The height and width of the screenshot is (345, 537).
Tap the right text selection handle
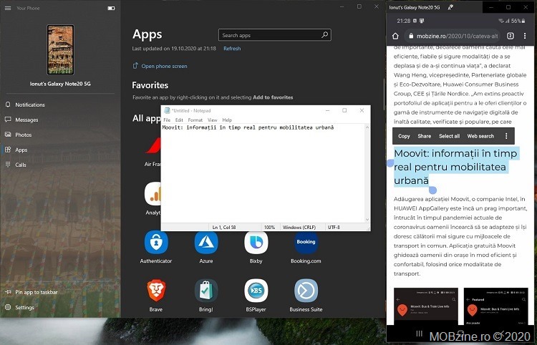pyautogui.click(x=432, y=189)
